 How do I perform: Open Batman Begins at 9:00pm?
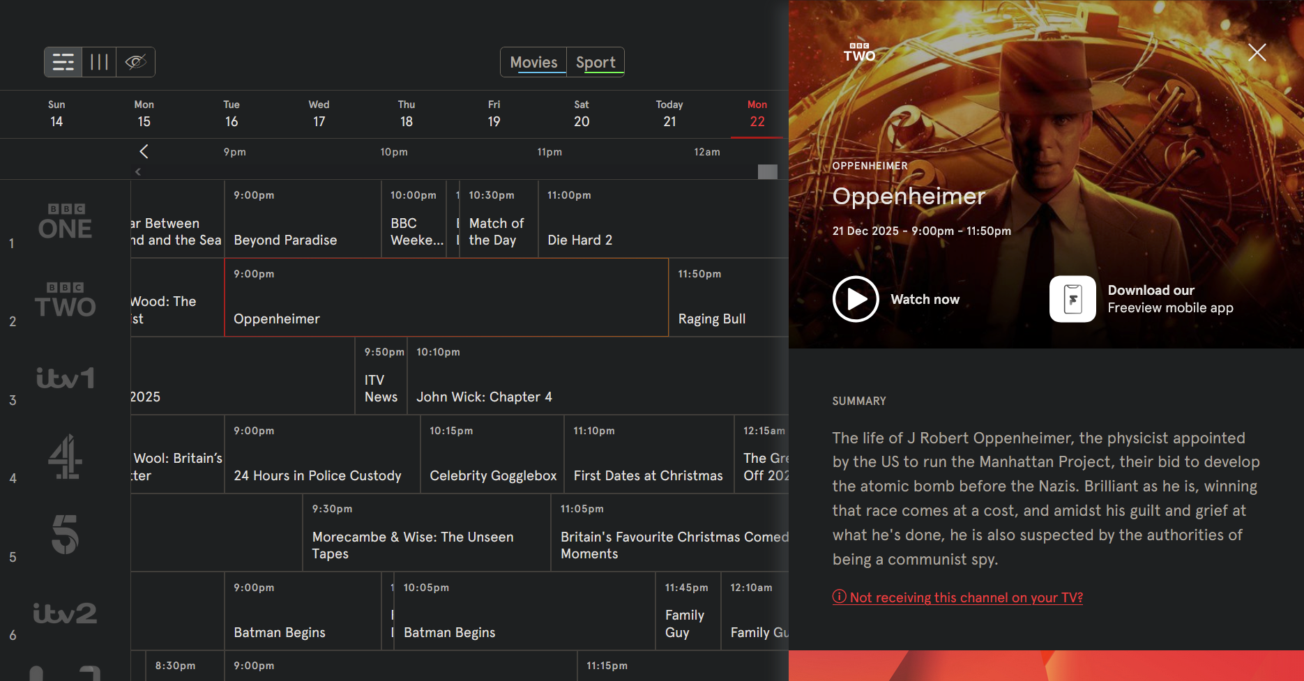click(x=303, y=611)
